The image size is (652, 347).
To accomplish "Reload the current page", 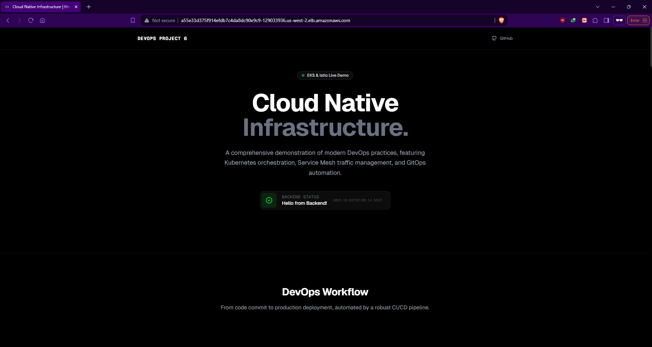I will (x=31, y=20).
